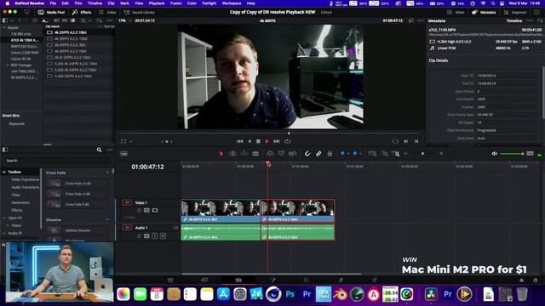Click the Overwrite Clip toolbar icon

[281, 153]
